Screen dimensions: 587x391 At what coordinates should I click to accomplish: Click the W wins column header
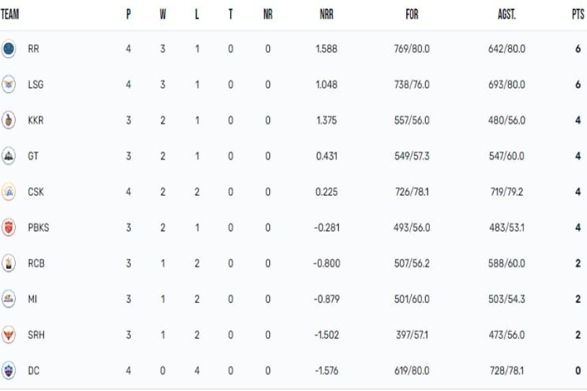pos(163,15)
